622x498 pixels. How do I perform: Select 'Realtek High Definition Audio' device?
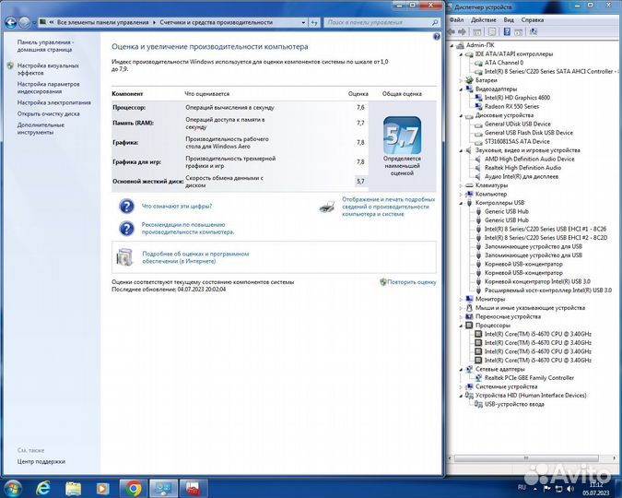tap(522, 168)
